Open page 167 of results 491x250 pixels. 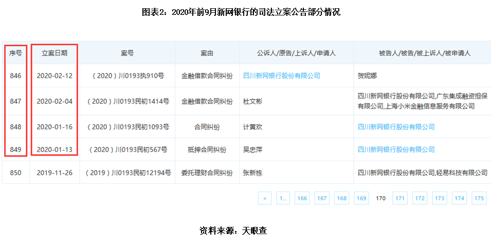(322, 198)
